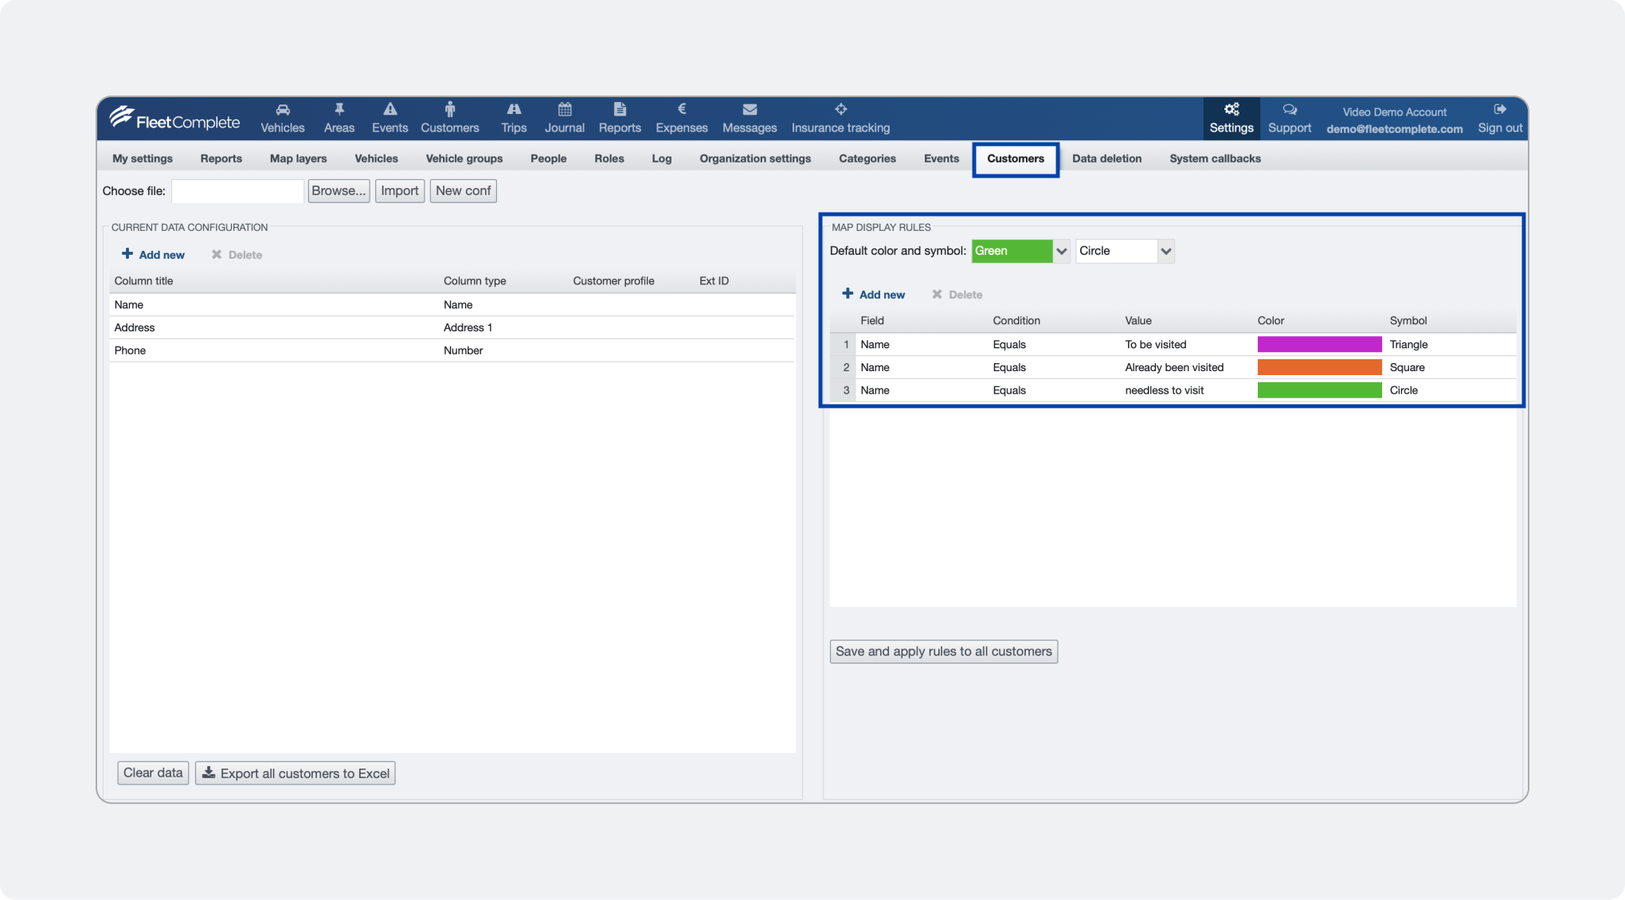Click Save and apply rules to all customers
This screenshot has width=1625, height=900.
(x=943, y=652)
